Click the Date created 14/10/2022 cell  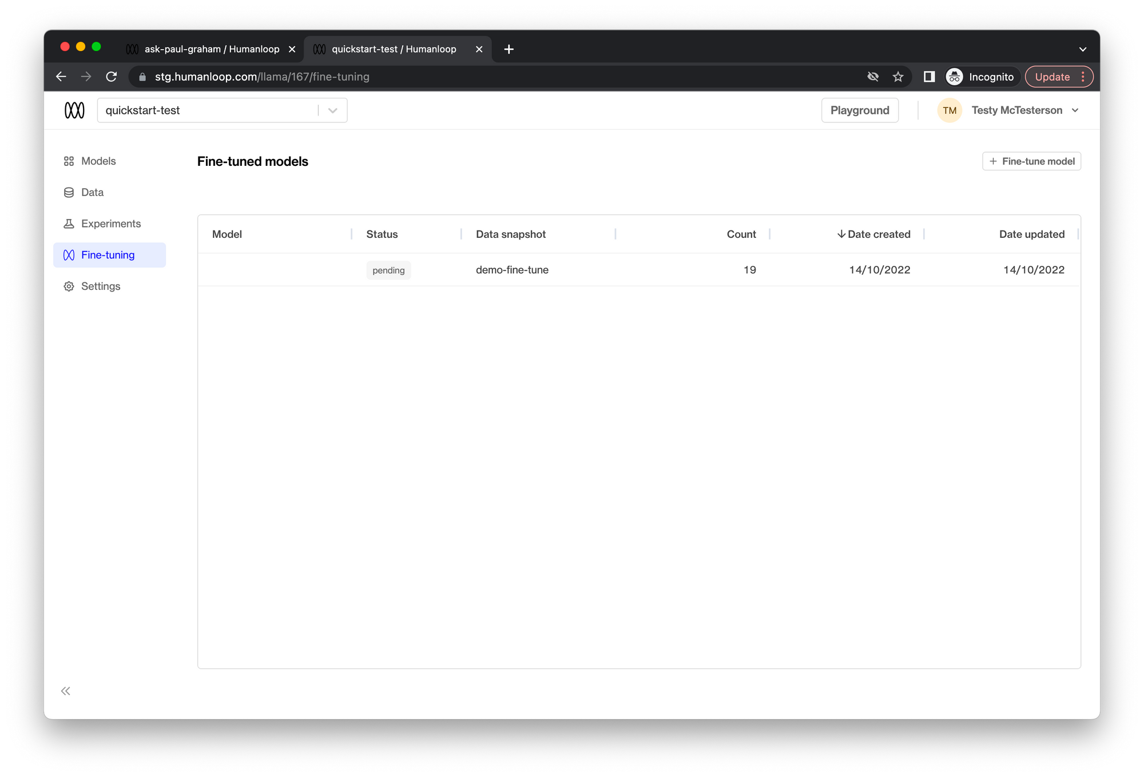(x=880, y=270)
